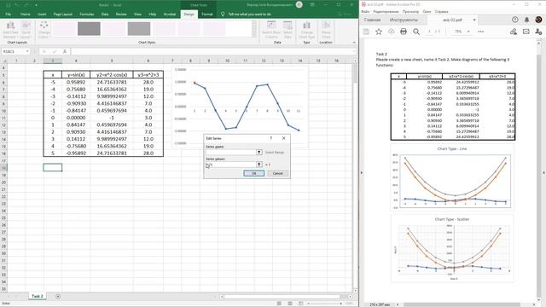Screen dimensions: 546x307
Task: Open File tab in Excel
Action: 9,14
